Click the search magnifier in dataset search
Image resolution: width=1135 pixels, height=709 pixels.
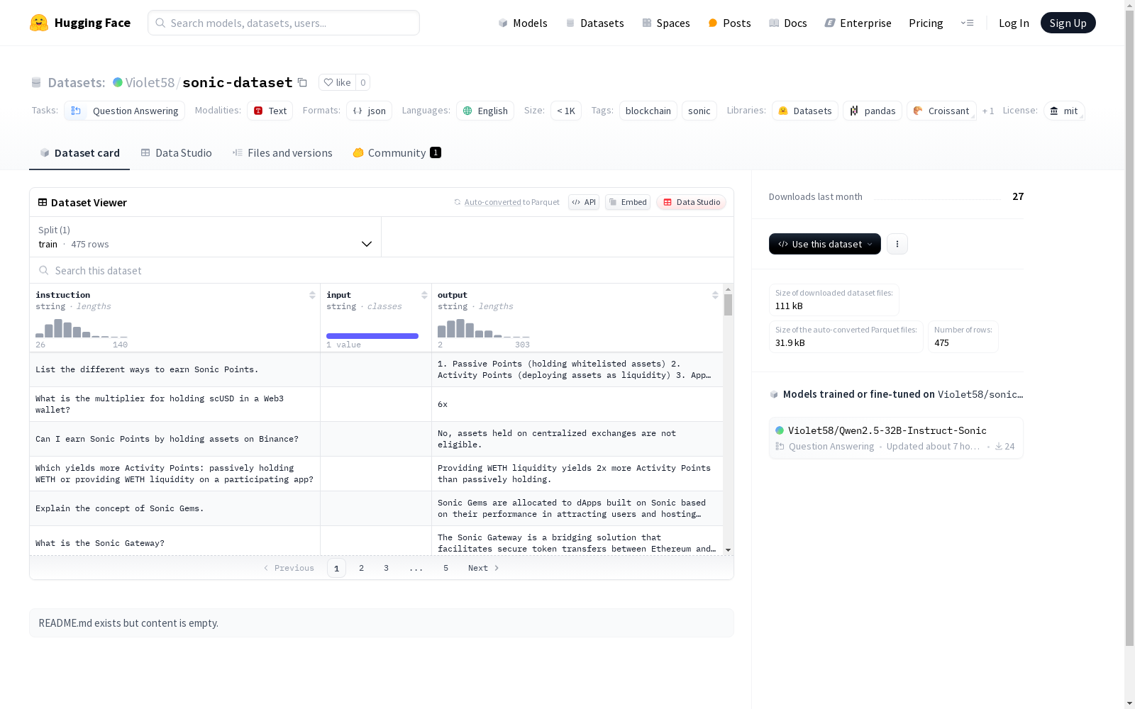pos(44,270)
